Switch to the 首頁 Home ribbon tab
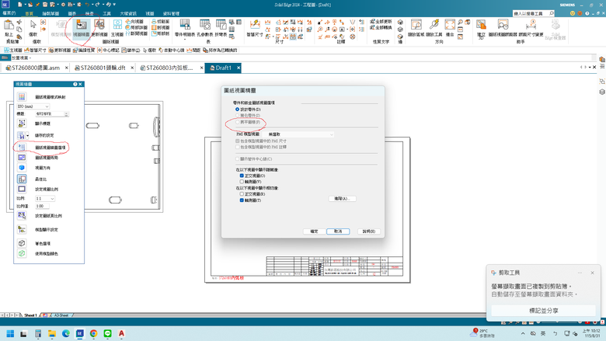 [x=30, y=13]
